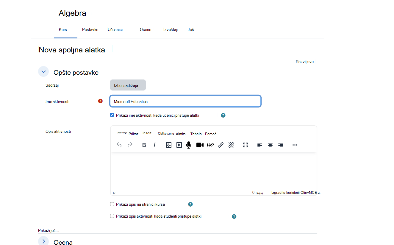Click inside the Opis aktivnosti editor text area
This screenshot has width=394, height=245.
(x=213, y=170)
